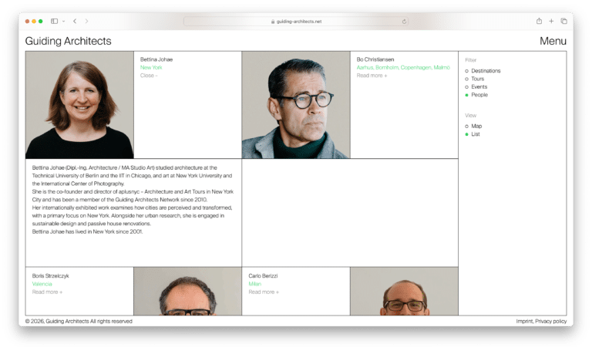The width and height of the screenshot is (592, 351).
Task: Open the main Menu
Action: [x=553, y=42]
